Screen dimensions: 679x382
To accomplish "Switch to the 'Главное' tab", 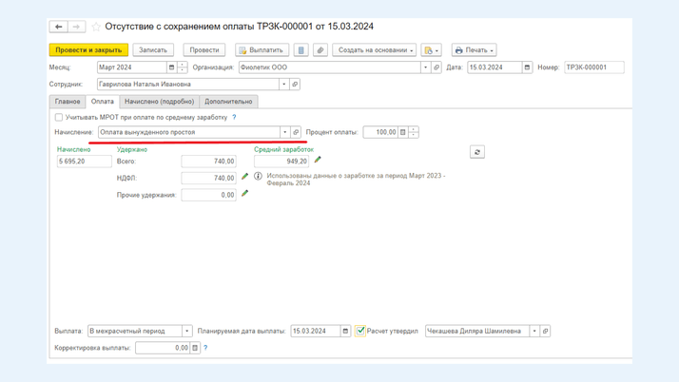I will click(68, 102).
